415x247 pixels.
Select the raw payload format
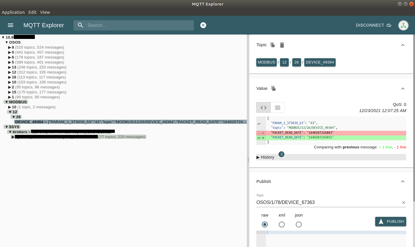click(265, 224)
